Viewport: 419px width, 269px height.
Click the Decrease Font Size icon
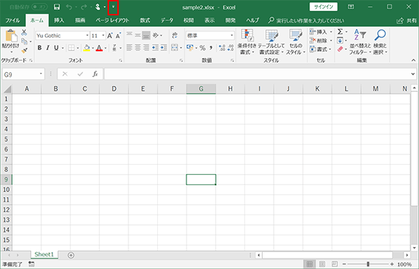coord(118,36)
